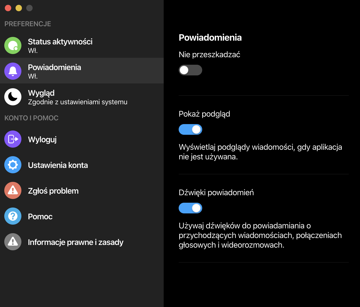Click the blue gear Ustawienia konta icon

pos(13,165)
